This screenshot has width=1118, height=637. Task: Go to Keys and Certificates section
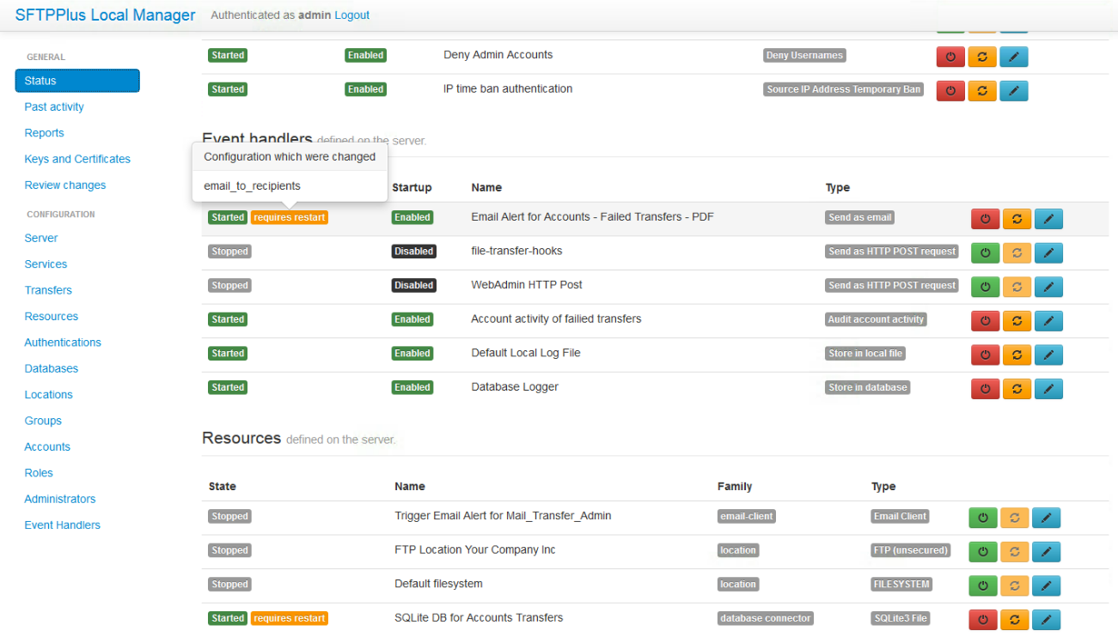click(77, 159)
